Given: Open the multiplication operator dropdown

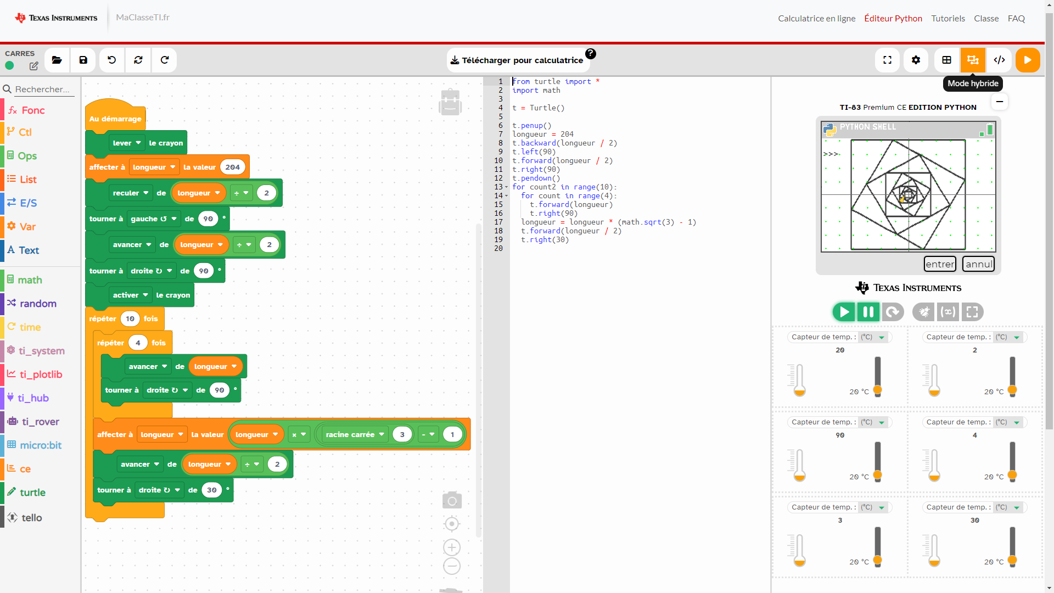Looking at the screenshot, I should pos(299,434).
